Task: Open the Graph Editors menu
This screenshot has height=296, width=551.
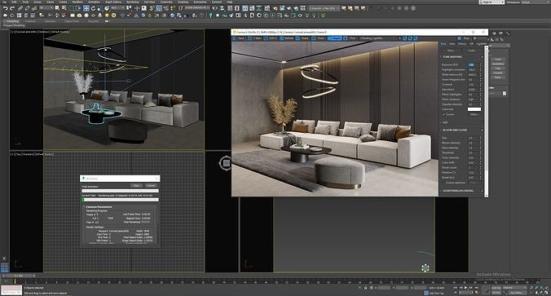Action: point(113,2)
